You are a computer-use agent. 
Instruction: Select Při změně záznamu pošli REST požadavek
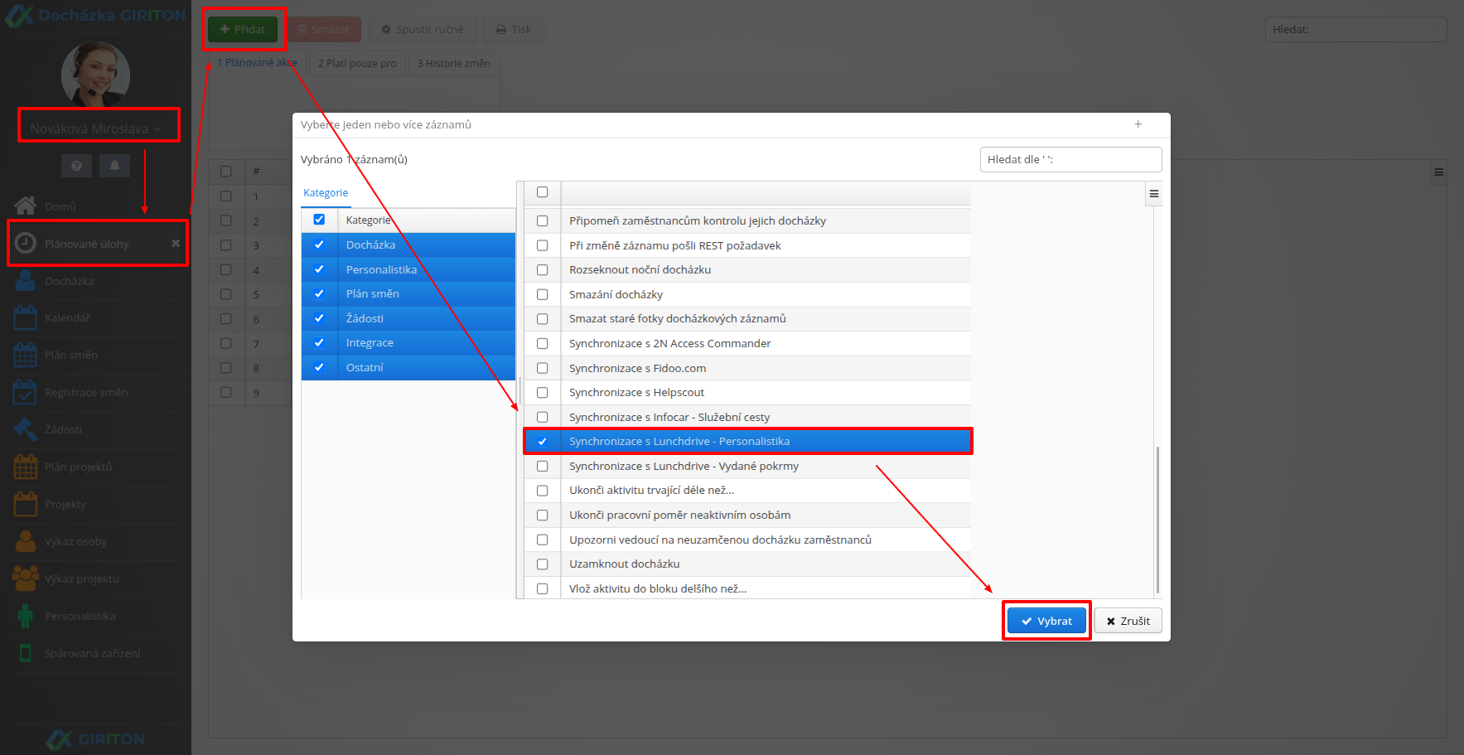[x=747, y=245]
